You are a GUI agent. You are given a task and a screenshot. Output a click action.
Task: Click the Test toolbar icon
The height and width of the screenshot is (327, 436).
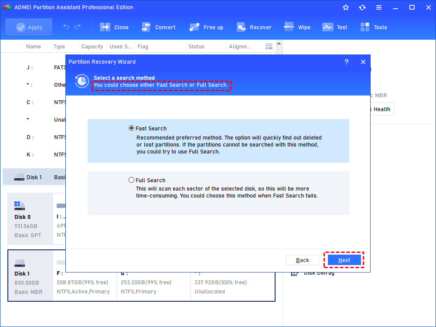[x=334, y=27]
